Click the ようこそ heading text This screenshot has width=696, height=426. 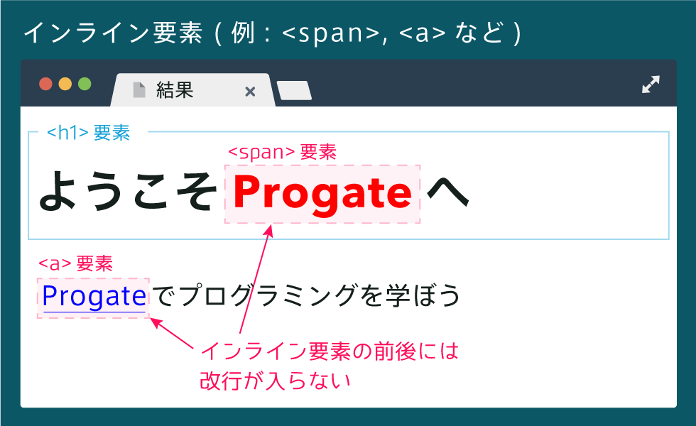pos(128,191)
